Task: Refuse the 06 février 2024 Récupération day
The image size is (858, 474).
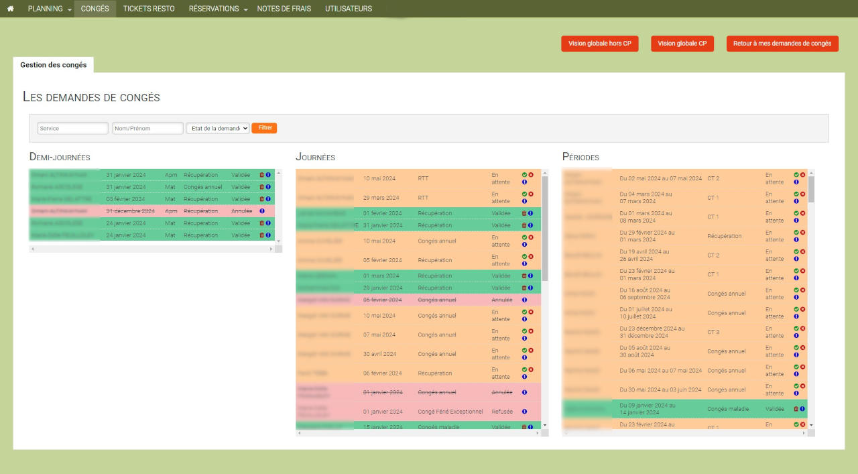Action: 531,369
